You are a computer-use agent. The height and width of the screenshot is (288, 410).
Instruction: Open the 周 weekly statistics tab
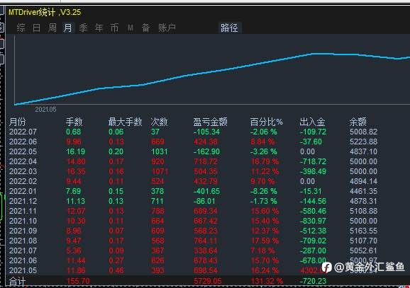coord(52,28)
